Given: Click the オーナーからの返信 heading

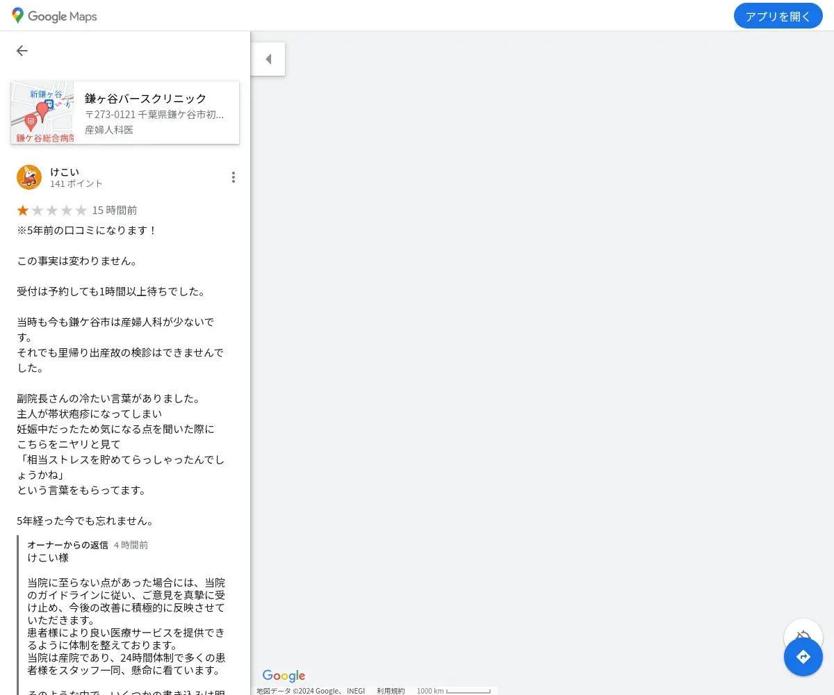Looking at the screenshot, I should [x=67, y=546].
